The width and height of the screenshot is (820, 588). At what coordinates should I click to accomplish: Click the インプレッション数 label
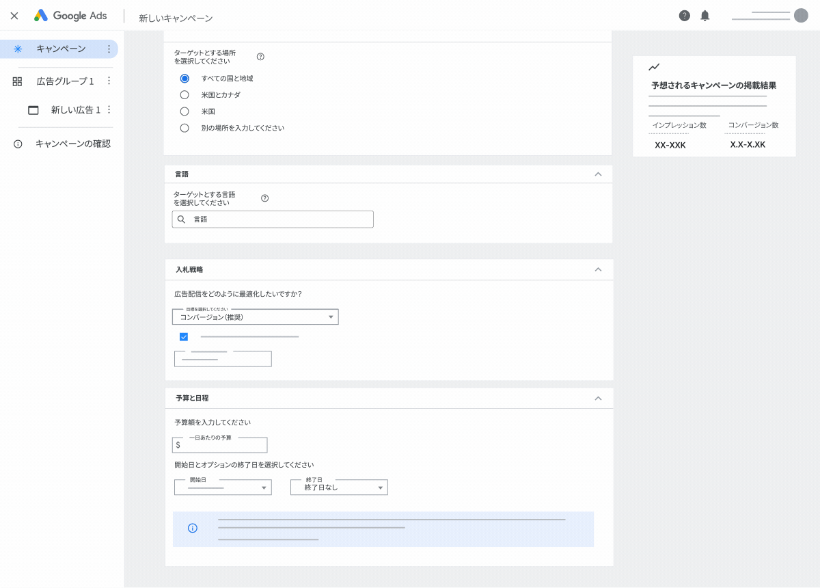point(679,125)
